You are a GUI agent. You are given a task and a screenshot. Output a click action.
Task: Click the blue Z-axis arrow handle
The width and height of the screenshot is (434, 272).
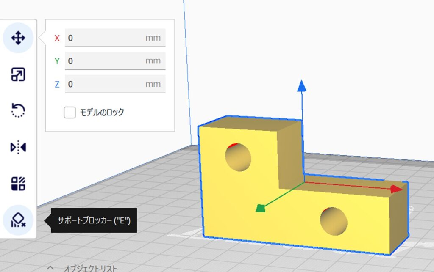pos(302,85)
